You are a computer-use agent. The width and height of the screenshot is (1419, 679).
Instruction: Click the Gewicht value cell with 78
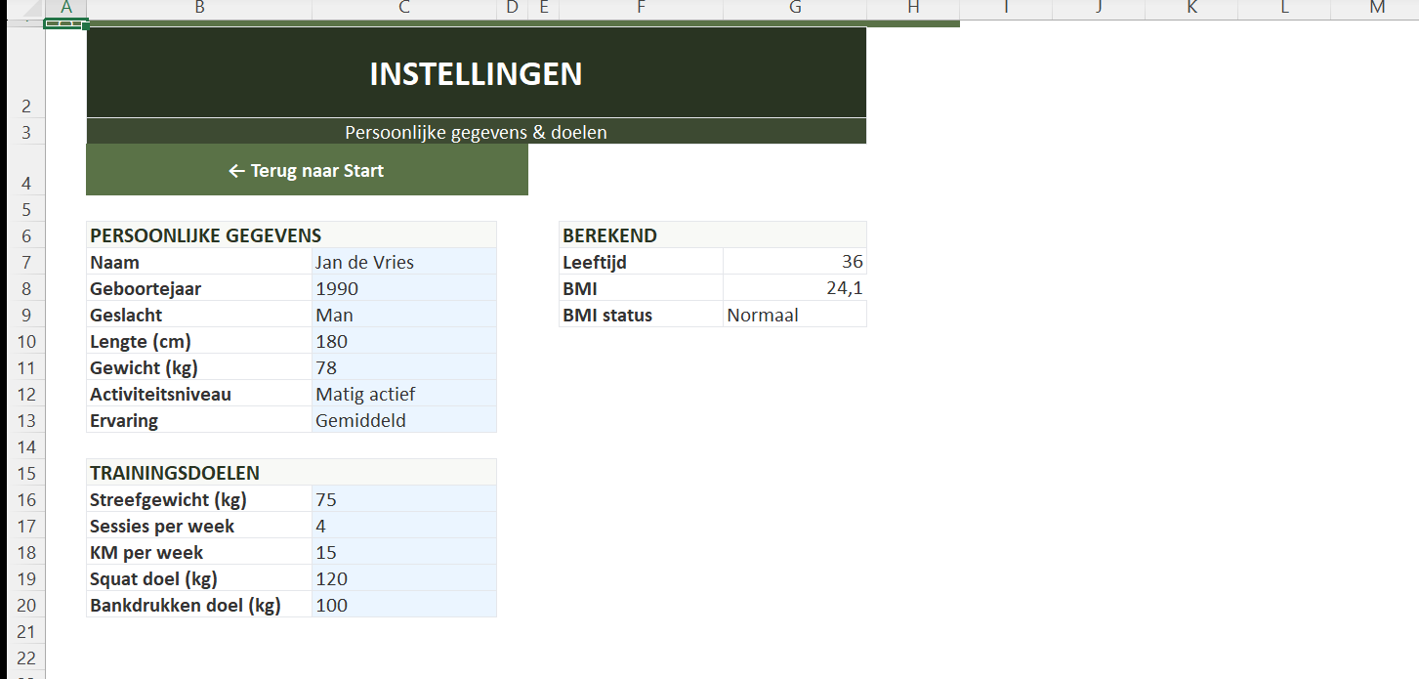[x=403, y=367]
